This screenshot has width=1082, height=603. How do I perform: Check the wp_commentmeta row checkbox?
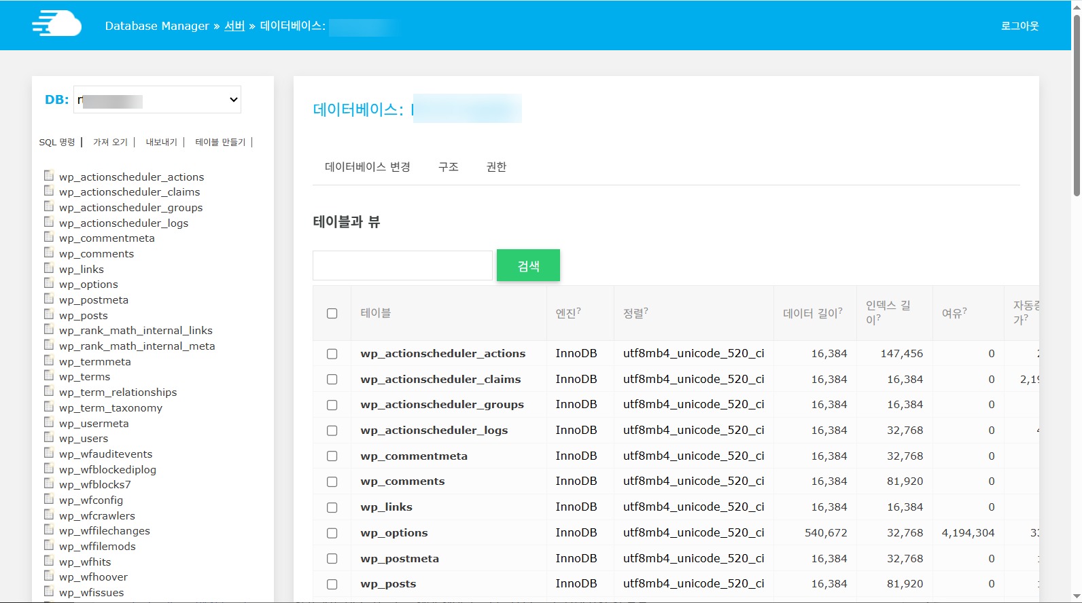click(332, 456)
